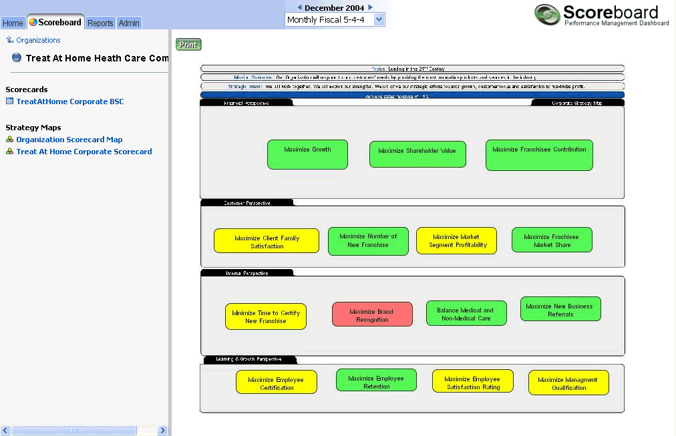Click the strategy map icon beside Organization Scorecard Map
The width and height of the screenshot is (676, 436).
point(9,139)
